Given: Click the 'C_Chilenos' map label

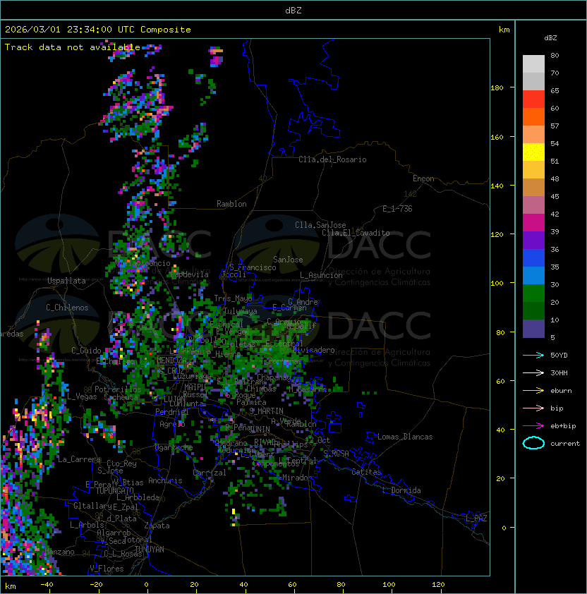Looking at the screenshot, I should point(67,308).
